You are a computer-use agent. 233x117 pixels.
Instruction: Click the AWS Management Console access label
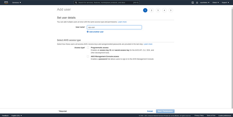coord(105,57)
